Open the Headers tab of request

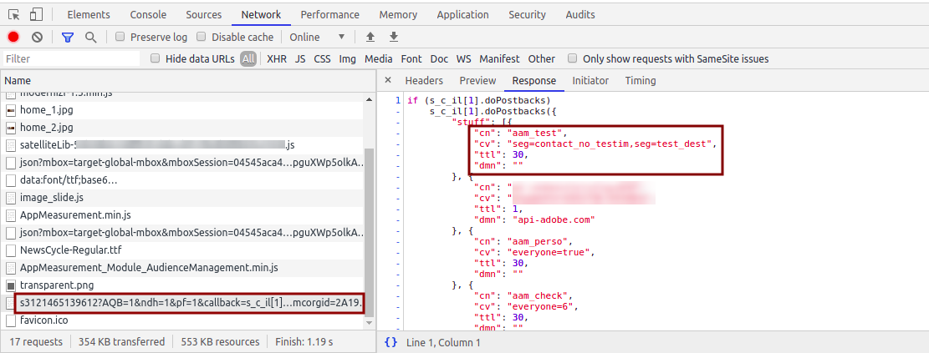point(424,81)
